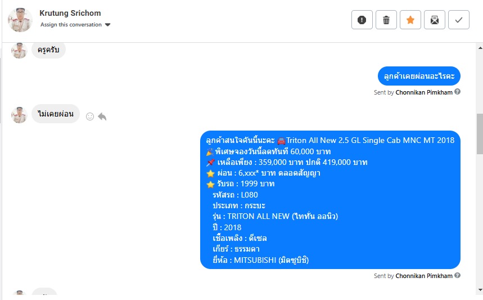
Task: Click avatar next to ครูครับ message
Action: point(19,51)
